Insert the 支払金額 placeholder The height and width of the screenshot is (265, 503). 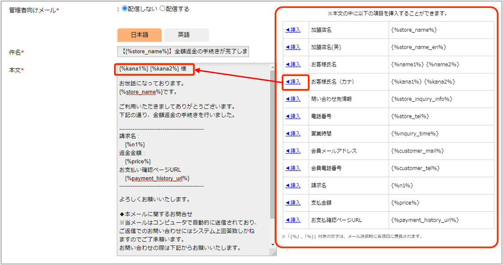[x=293, y=203]
